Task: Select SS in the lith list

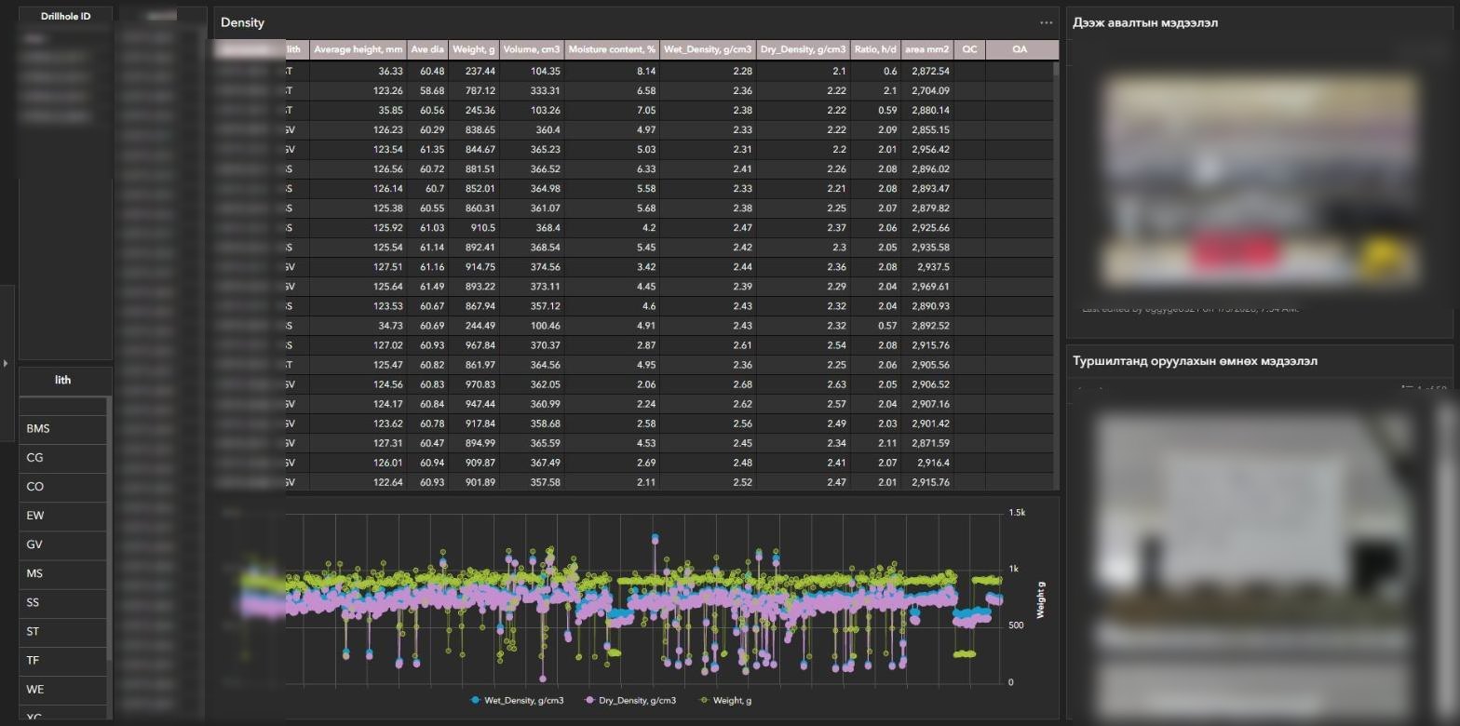Action: tap(63, 603)
